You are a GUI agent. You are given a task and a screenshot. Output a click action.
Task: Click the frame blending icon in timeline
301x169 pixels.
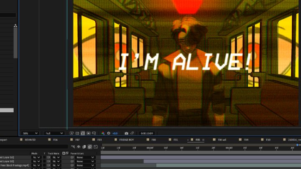point(84,146)
